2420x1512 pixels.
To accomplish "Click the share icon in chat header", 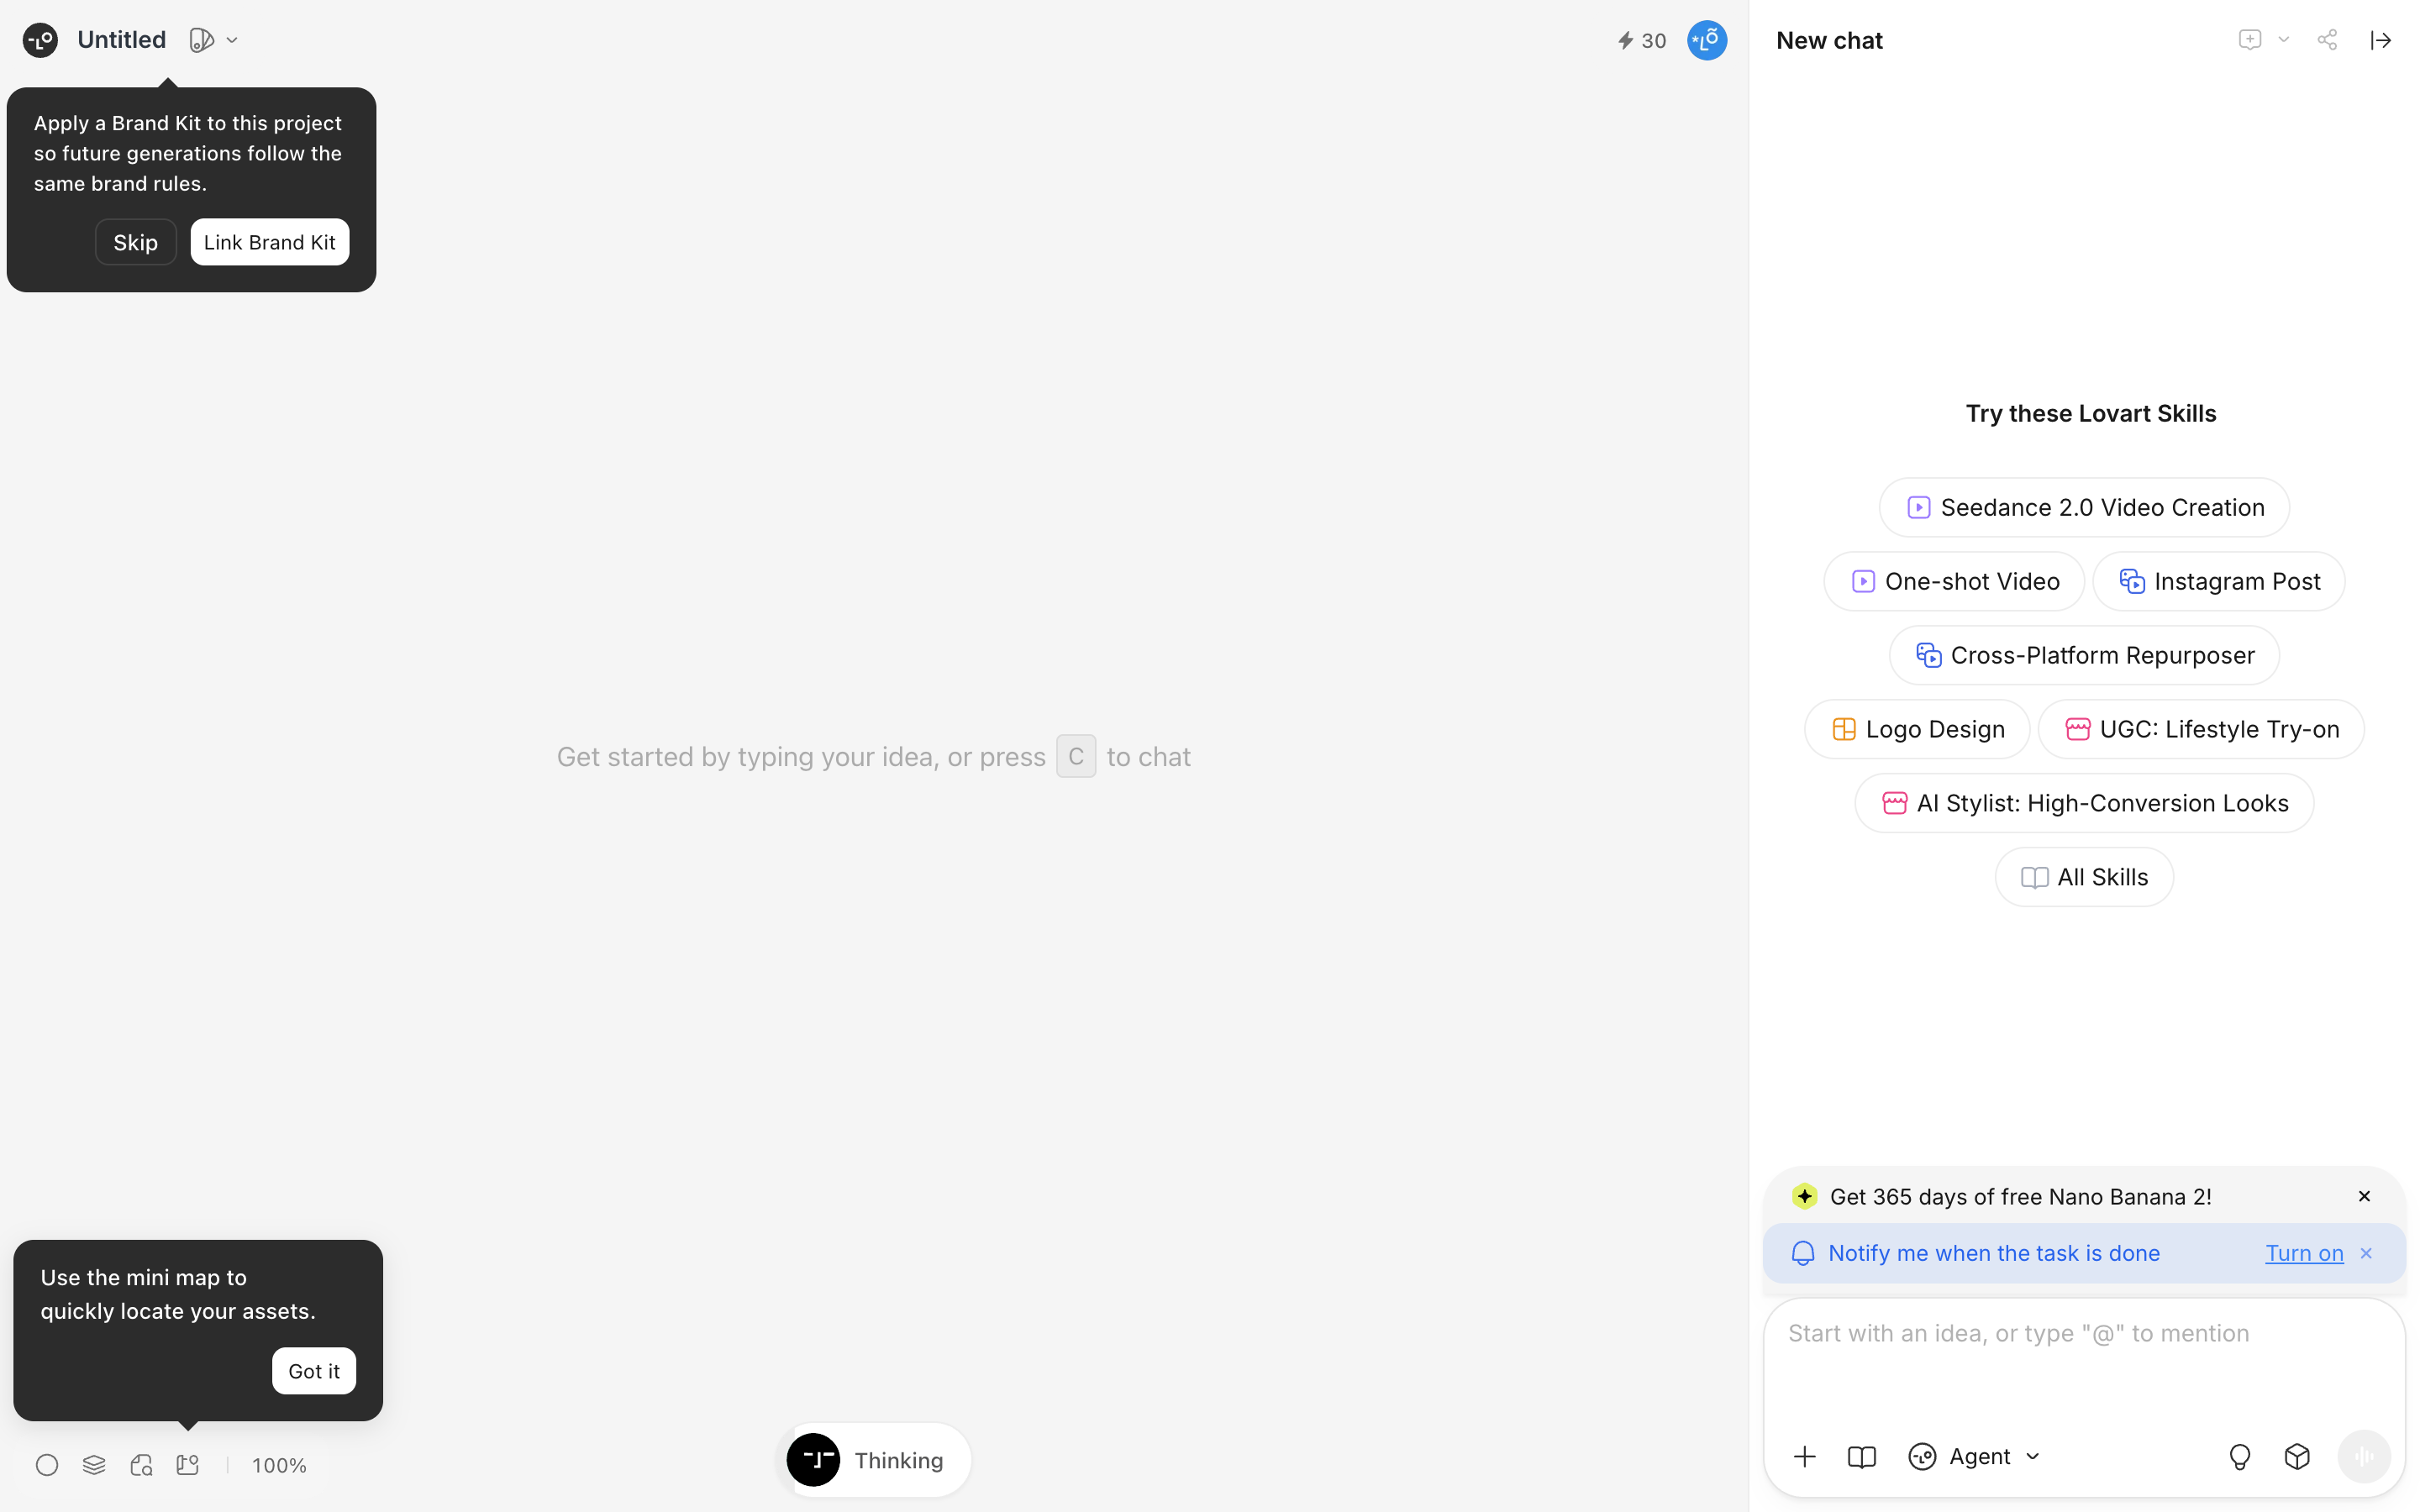I will 2327,40.
